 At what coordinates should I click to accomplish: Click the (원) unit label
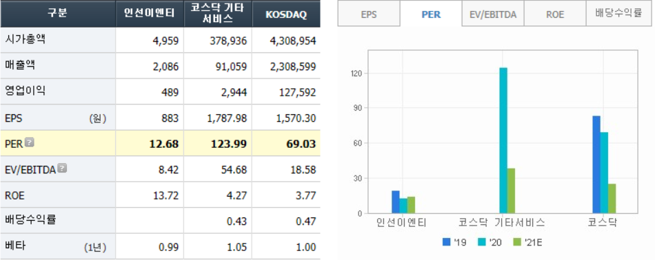[x=98, y=119]
